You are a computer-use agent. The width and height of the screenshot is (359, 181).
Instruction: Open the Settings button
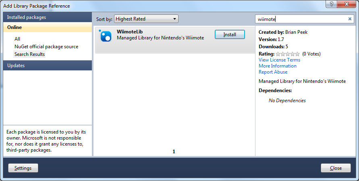(x=23, y=168)
